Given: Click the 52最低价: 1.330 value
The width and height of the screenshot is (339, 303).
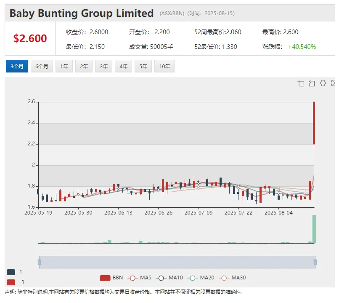Looking at the screenshot, I should pos(215,47).
